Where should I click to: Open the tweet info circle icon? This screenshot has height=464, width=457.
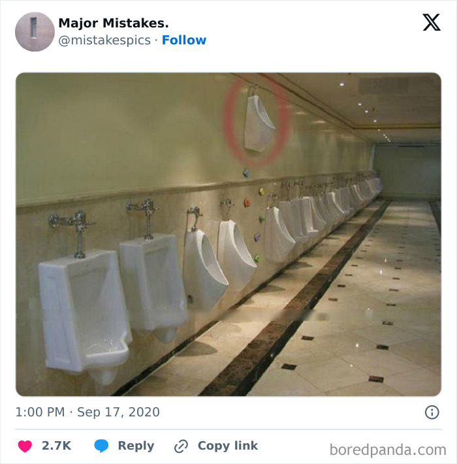tap(432, 412)
